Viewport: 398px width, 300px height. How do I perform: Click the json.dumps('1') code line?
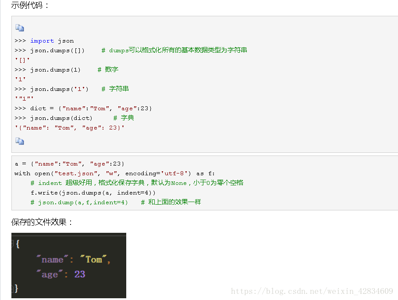click(71, 89)
